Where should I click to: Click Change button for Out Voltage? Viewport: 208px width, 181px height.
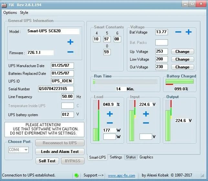(182, 67)
